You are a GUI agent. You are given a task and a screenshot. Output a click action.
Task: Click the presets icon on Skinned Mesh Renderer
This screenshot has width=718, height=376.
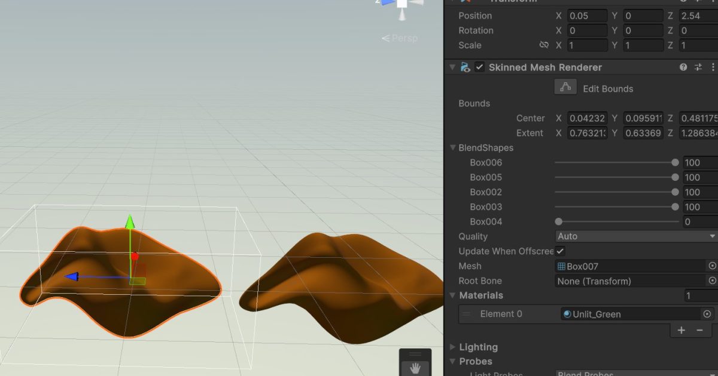[698, 67]
